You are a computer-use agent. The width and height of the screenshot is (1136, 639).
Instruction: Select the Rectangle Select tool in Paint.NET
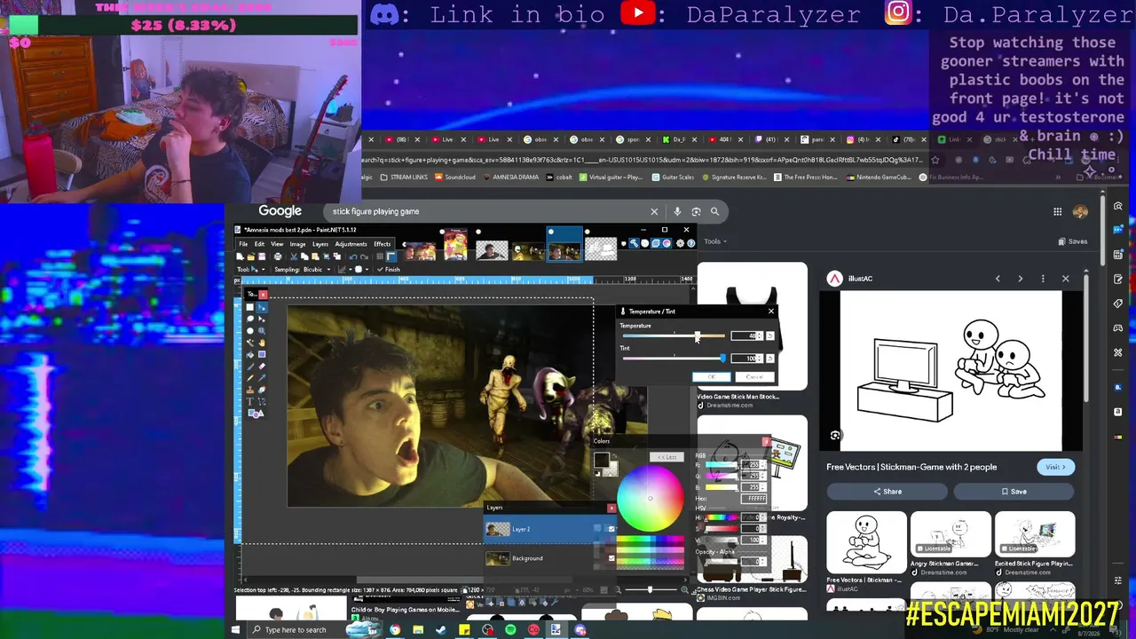tap(250, 308)
